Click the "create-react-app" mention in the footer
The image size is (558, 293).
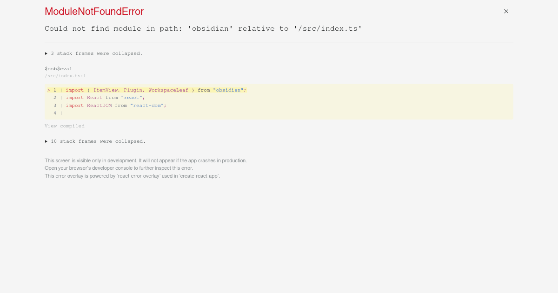[201, 176]
